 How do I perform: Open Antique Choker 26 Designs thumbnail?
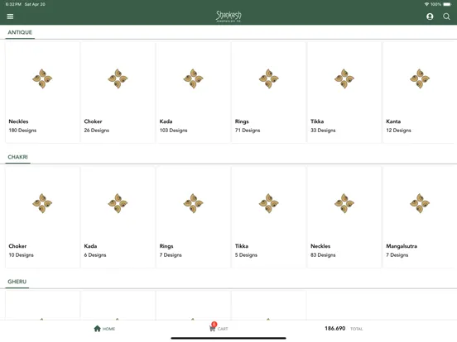click(x=118, y=78)
